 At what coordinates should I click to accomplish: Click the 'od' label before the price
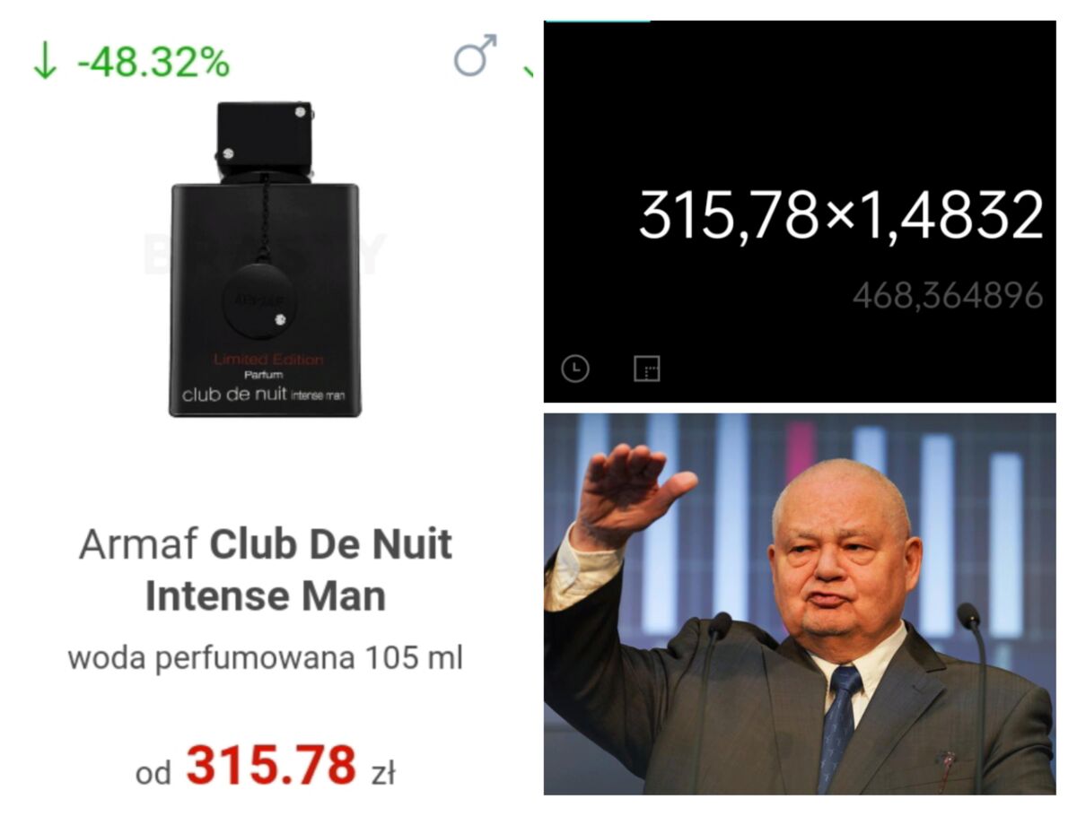click(x=153, y=773)
